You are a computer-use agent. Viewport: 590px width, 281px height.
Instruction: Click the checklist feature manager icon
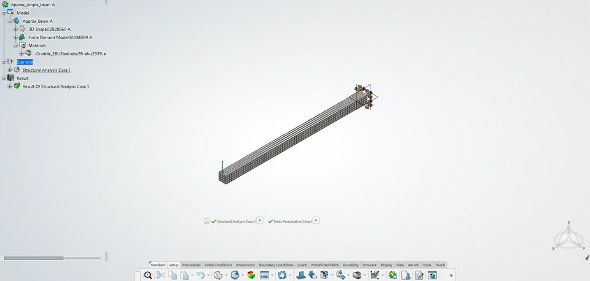[375, 275]
